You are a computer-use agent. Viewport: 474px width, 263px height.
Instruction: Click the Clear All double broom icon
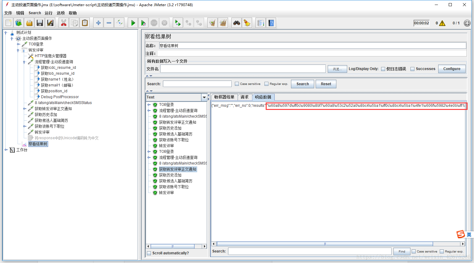tap(223, 23)
